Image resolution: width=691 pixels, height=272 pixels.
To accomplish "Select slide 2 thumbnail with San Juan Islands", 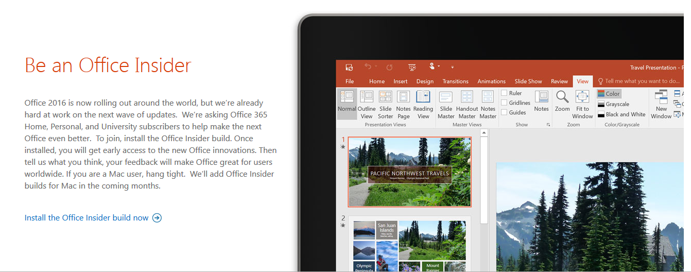I will point(409,244).
